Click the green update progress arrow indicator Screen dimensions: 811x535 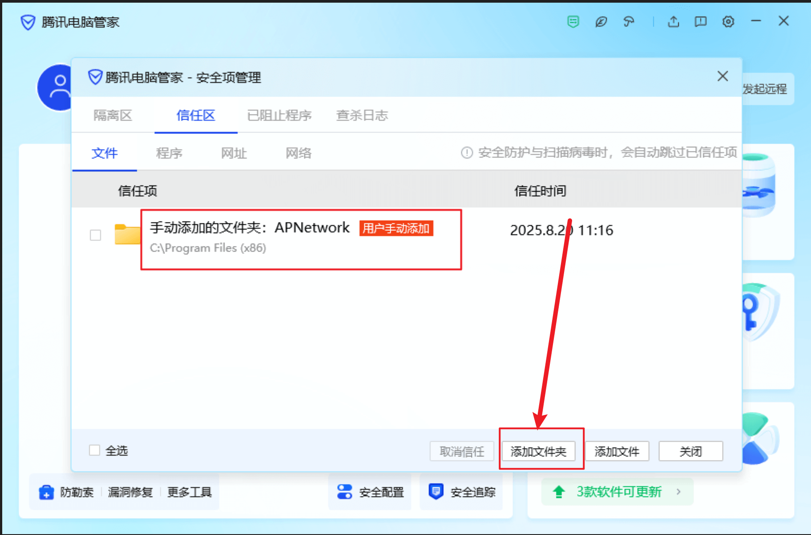pos(559,491)
